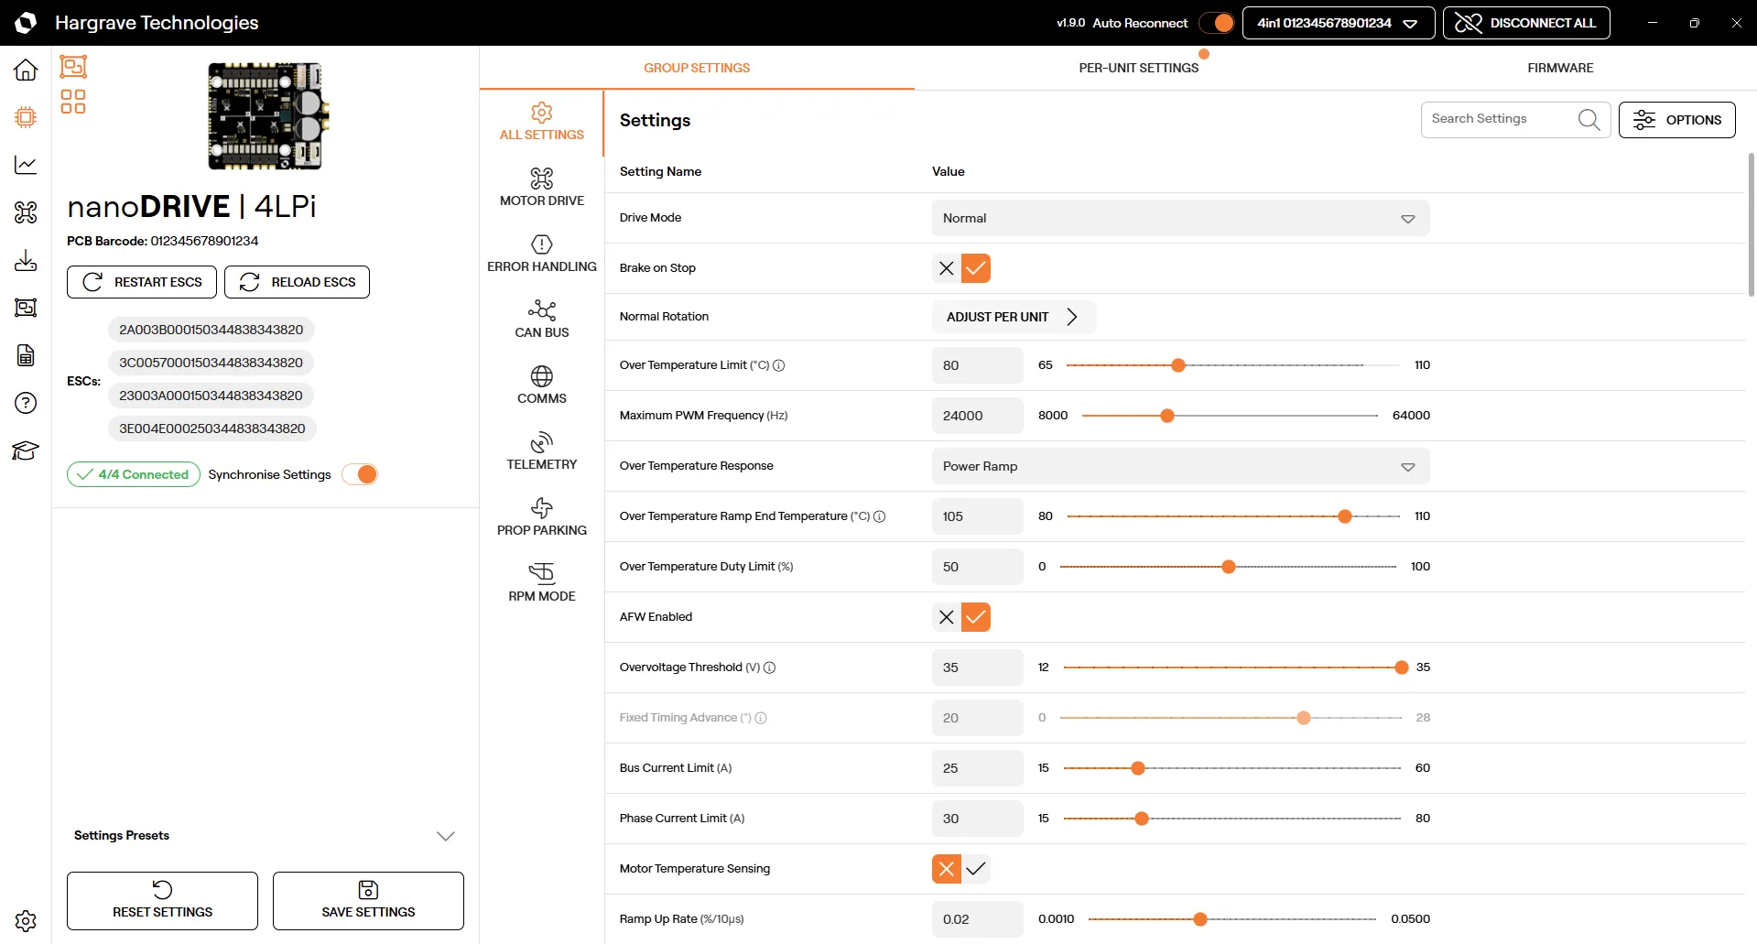Viewport: 1757px width, 944px height.
Task: Open Adjust Per Unit for Normal Rotation
Action: click(1014, 317)
